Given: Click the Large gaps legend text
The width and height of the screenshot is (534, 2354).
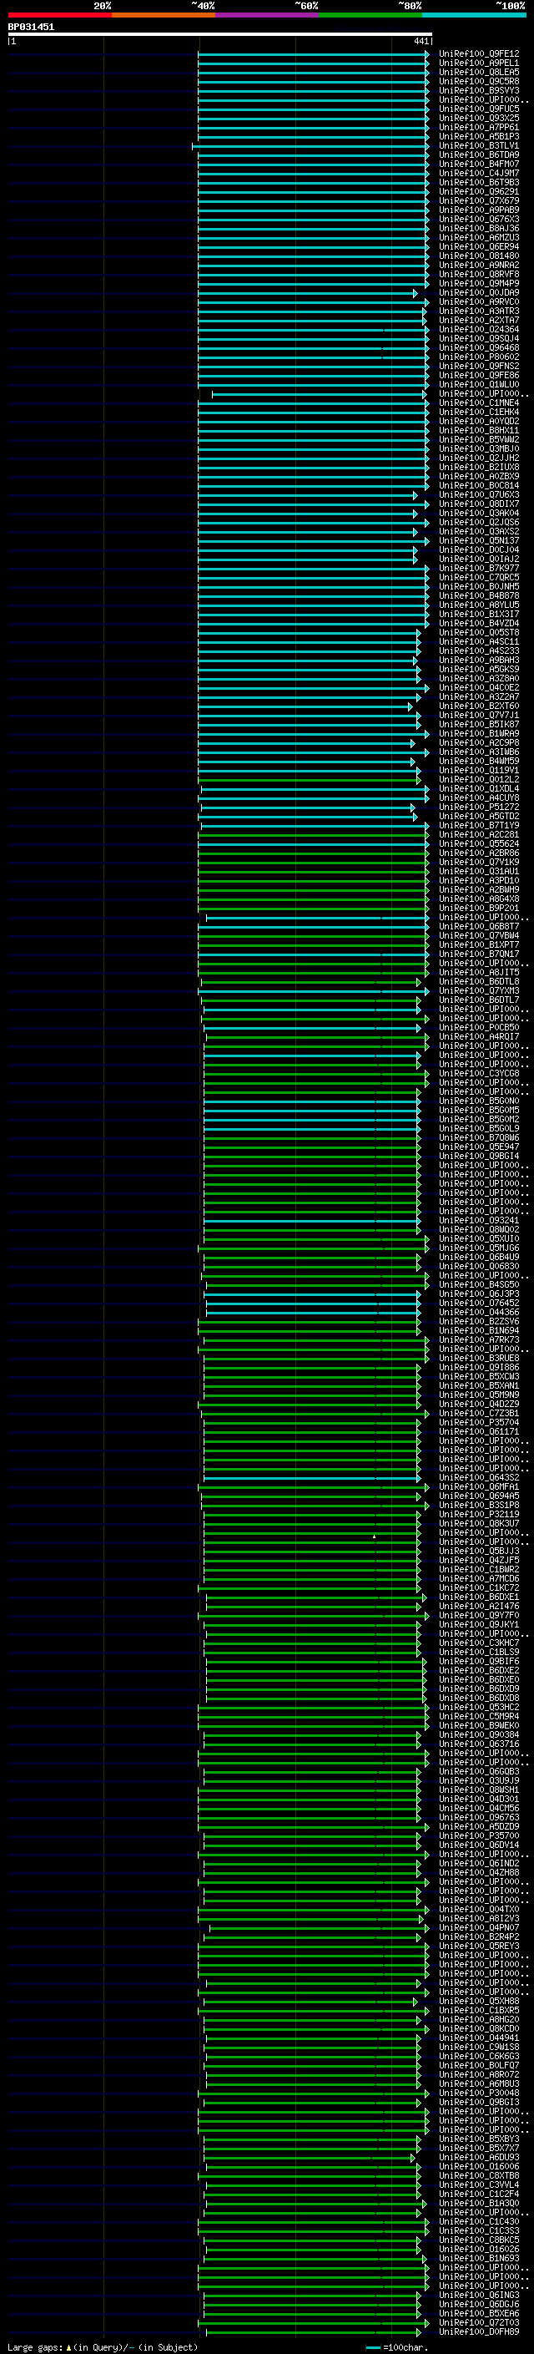Looking at the screenshot, I should tap(103, 2347).
